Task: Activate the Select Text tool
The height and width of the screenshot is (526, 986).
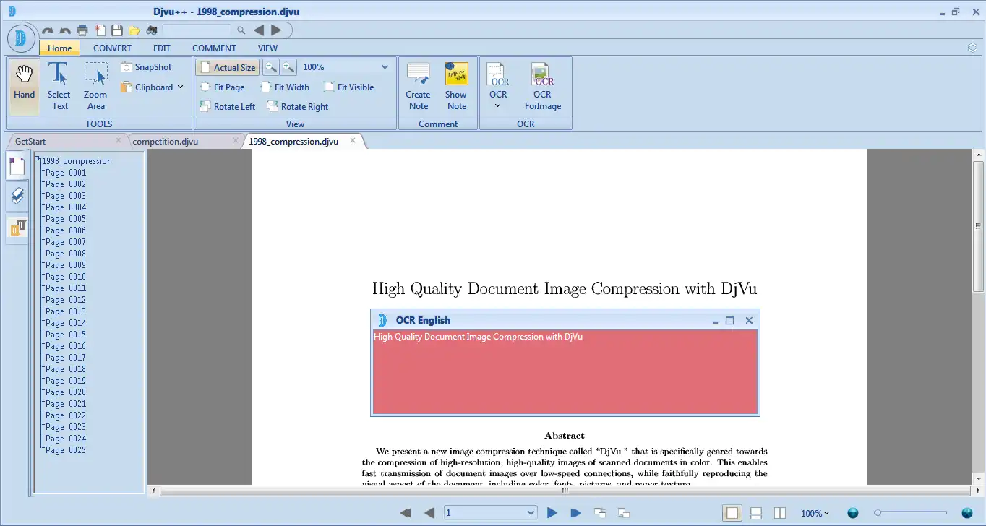Action: click(x=59, y=87)
